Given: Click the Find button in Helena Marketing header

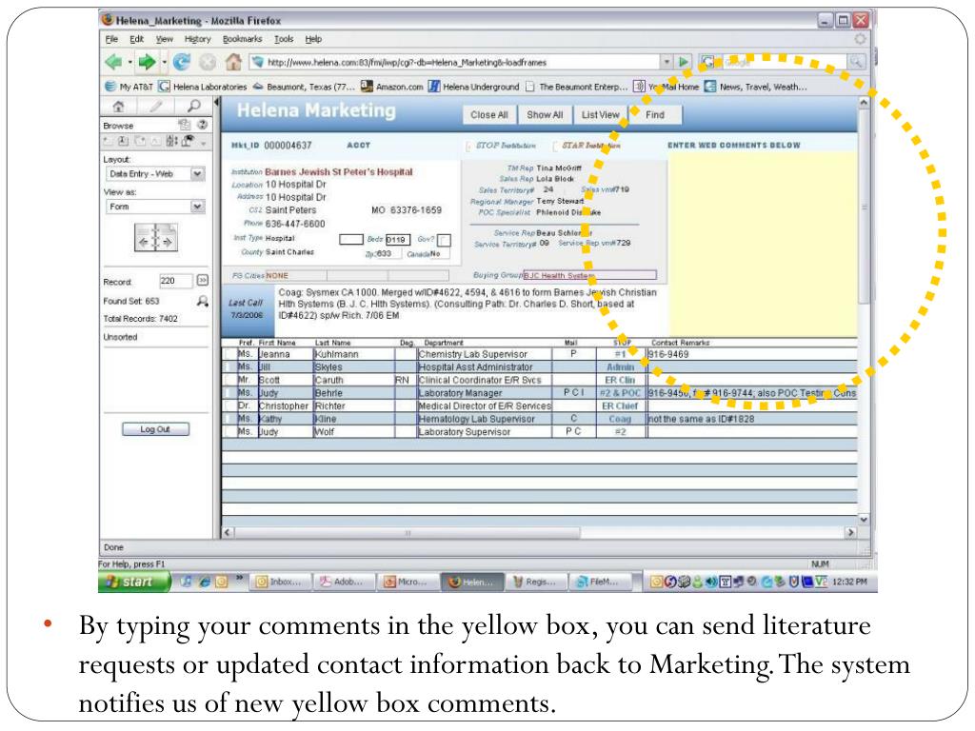Looking at the screenshot, I should [655, 114].
